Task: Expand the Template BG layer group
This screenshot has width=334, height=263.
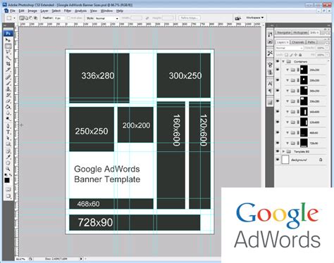Action: (x=283, y=151)
